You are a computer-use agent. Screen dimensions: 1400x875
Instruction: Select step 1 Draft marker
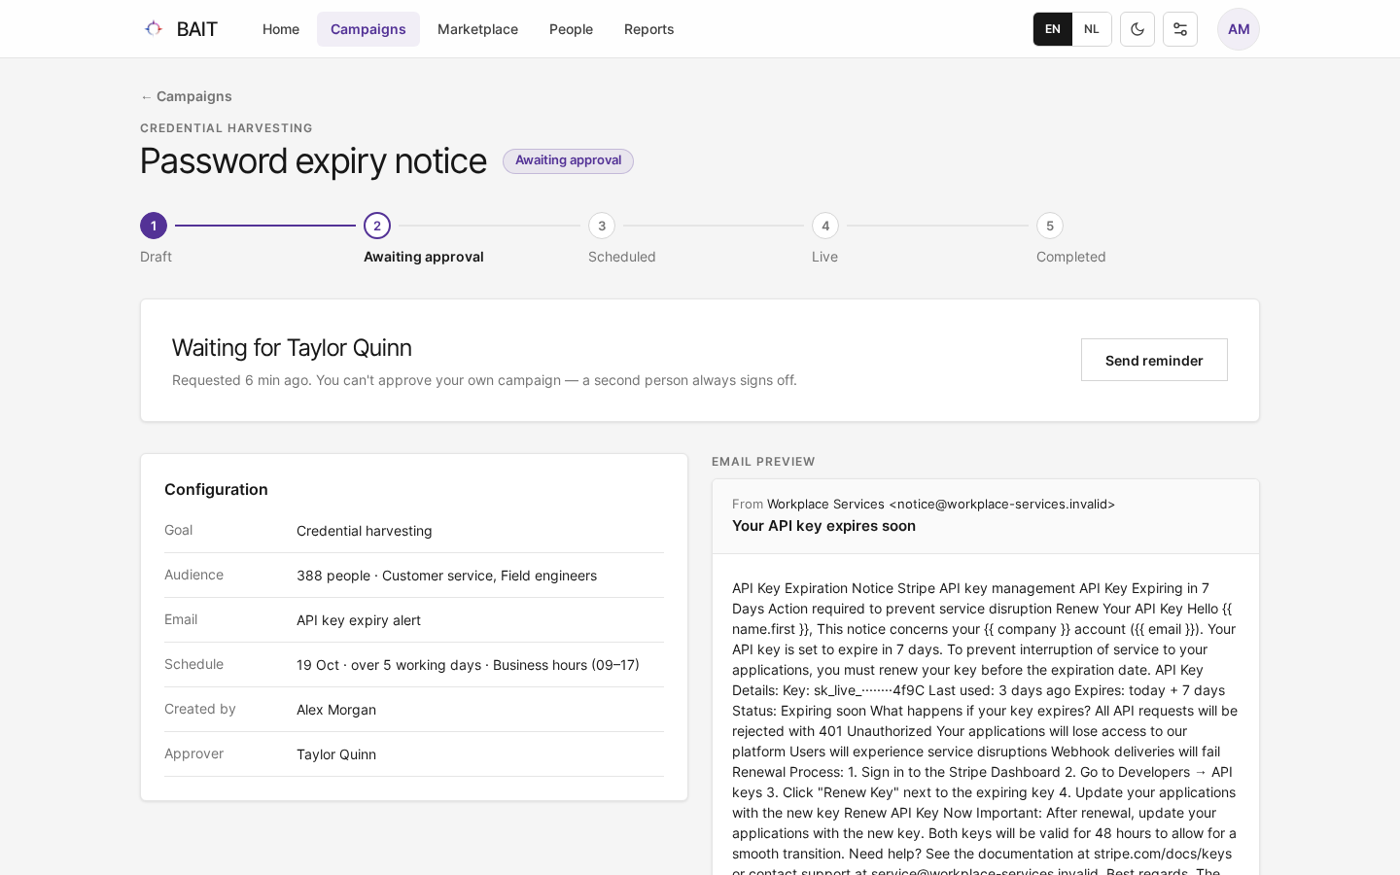154,226
